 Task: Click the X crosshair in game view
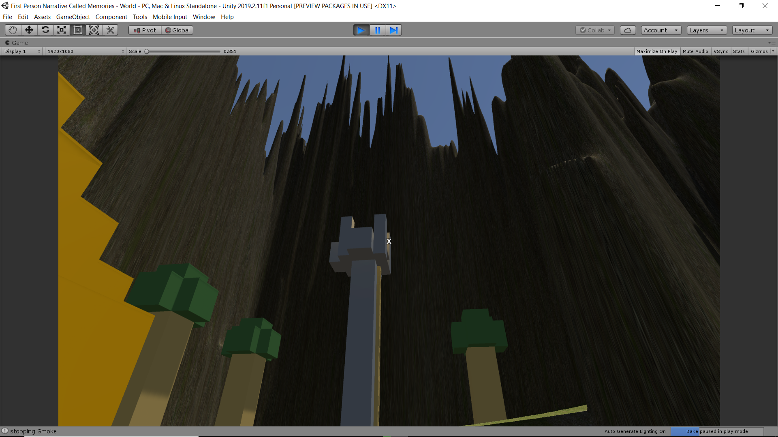point(389,241)
